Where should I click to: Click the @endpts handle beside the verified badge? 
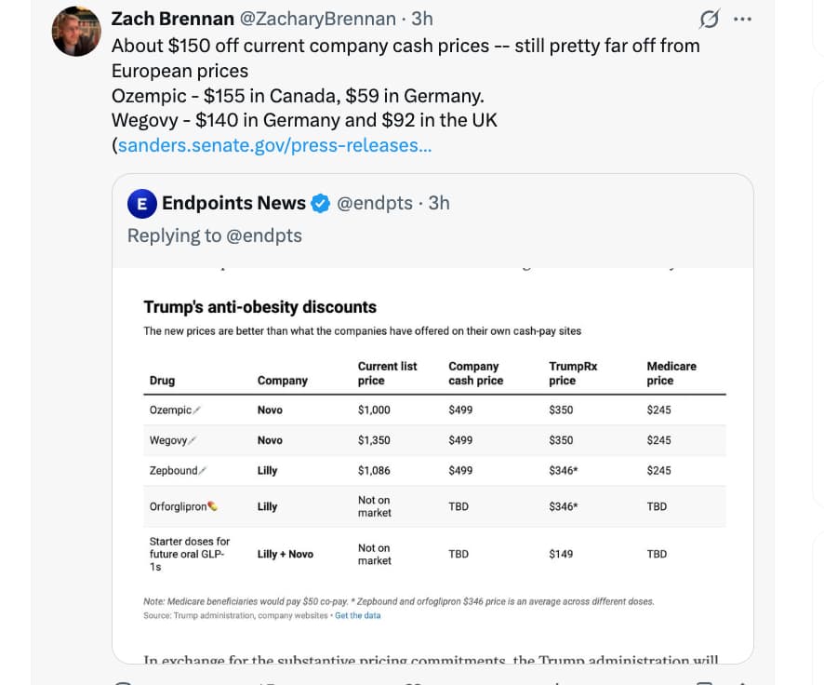point(374,203)
